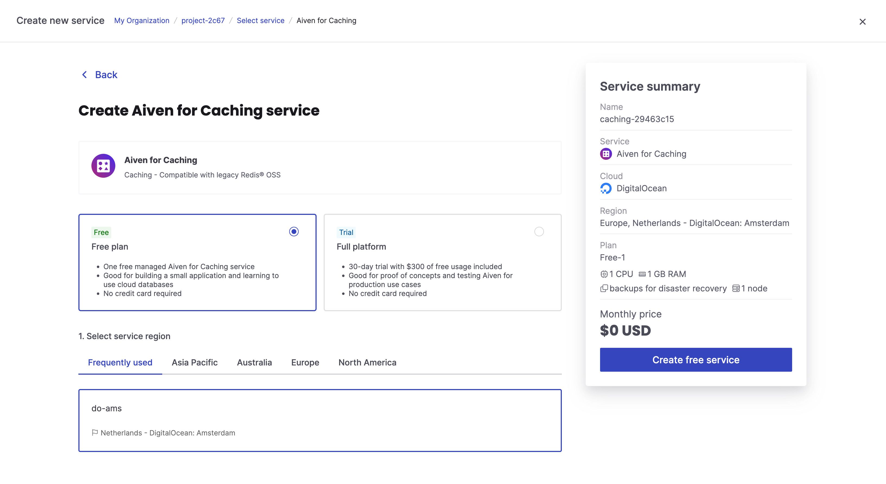Select the Free plan radio button
The height and width of the screenshot is (484, 886).
[294, 231]
